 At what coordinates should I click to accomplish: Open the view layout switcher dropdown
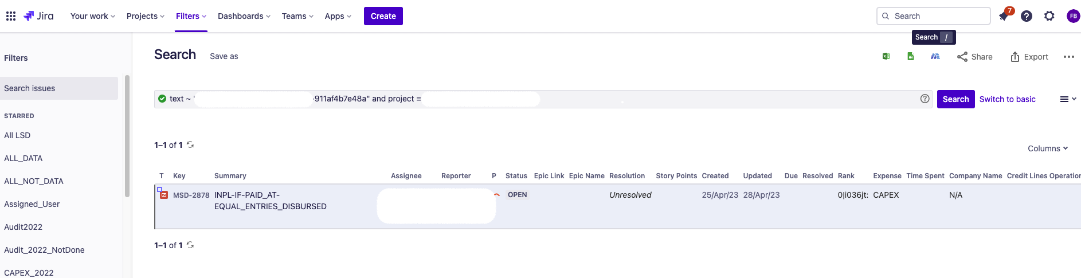pos(1068,99)
